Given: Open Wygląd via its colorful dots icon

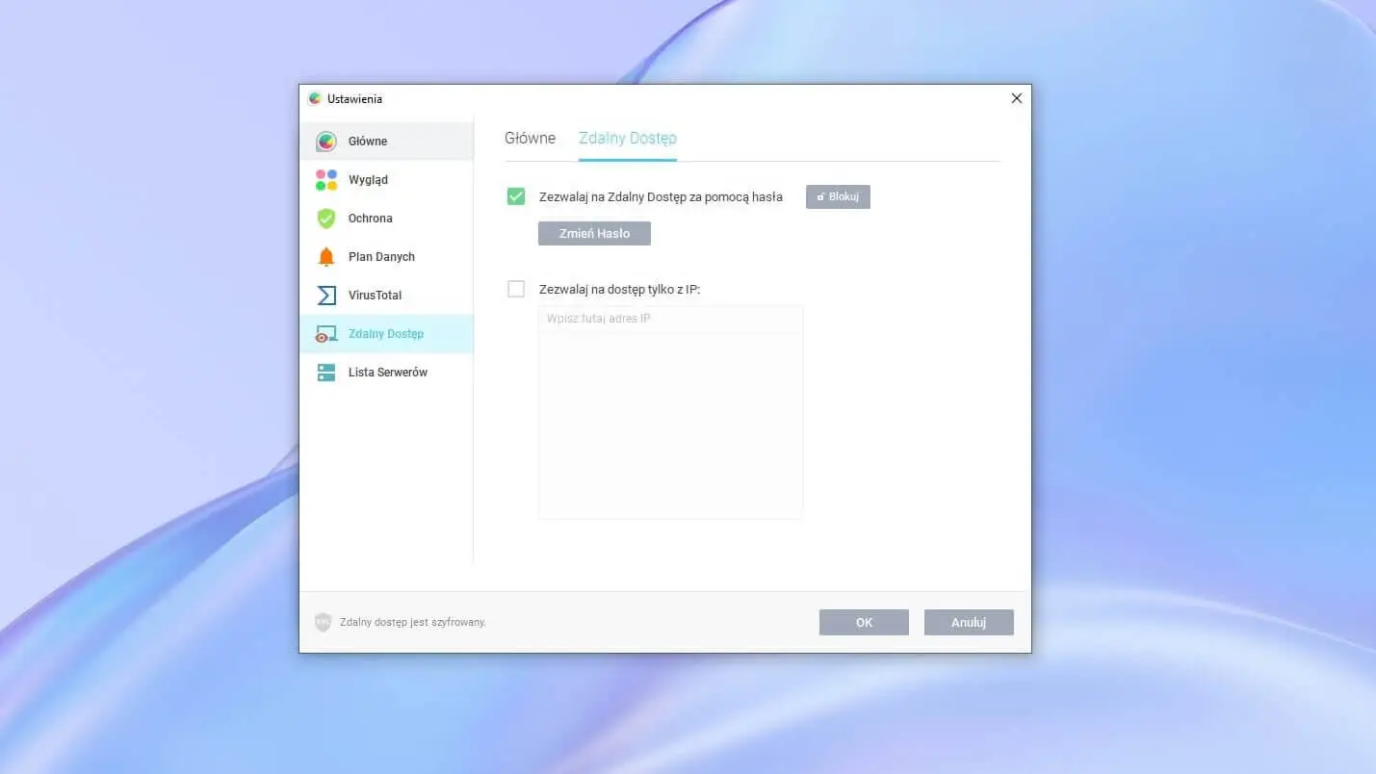Looking at the screenshot, I should coord(326,180).
